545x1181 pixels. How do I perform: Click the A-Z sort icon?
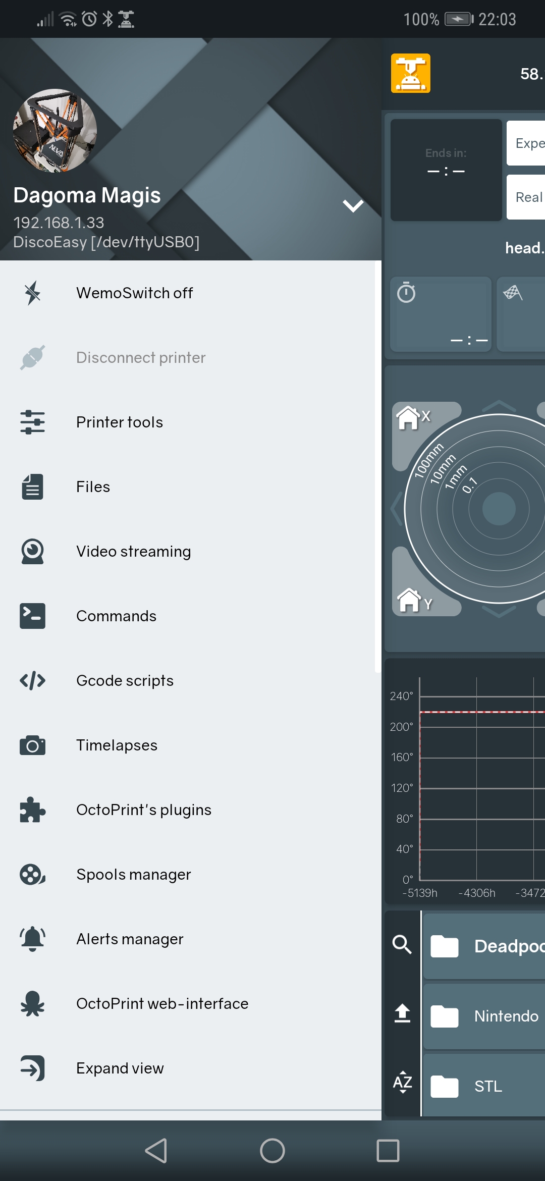[x=402, y=1082]
